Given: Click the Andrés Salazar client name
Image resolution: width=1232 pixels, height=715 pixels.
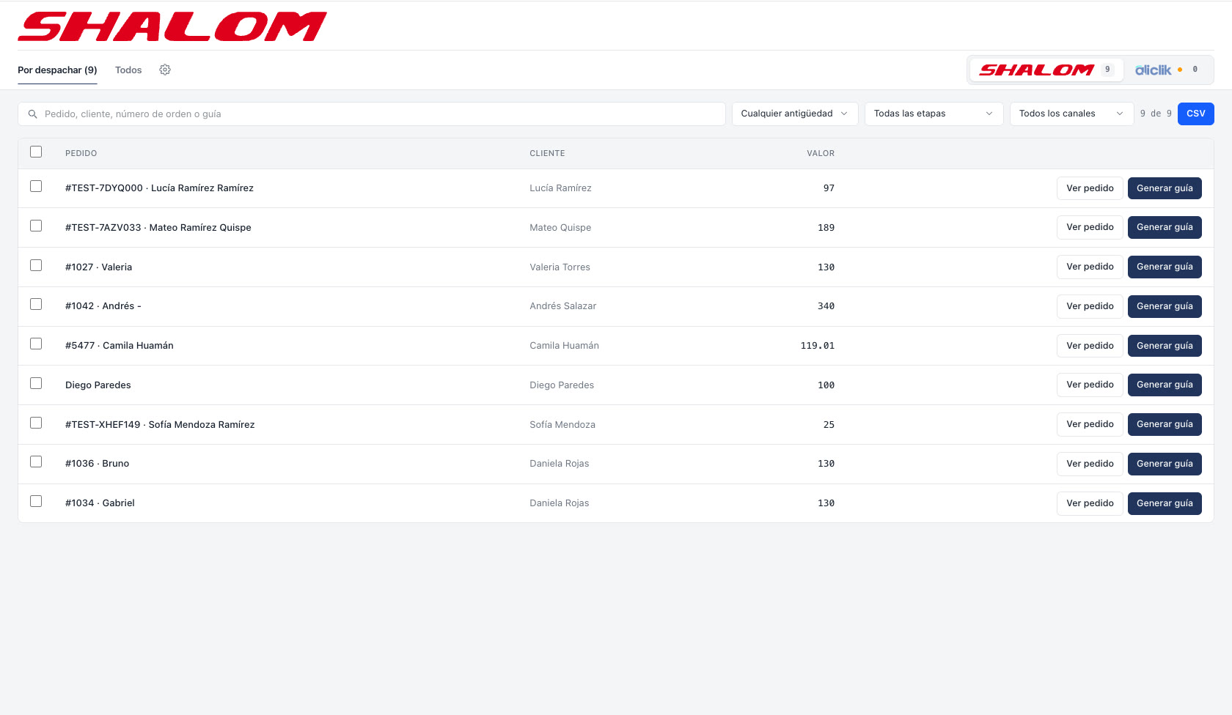Looking at the screenshot, I should click(x=562, y=306).
